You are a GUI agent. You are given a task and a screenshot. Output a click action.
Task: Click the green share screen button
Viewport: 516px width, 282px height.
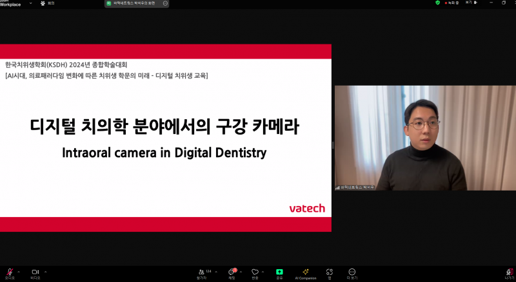tap(279, 272)
